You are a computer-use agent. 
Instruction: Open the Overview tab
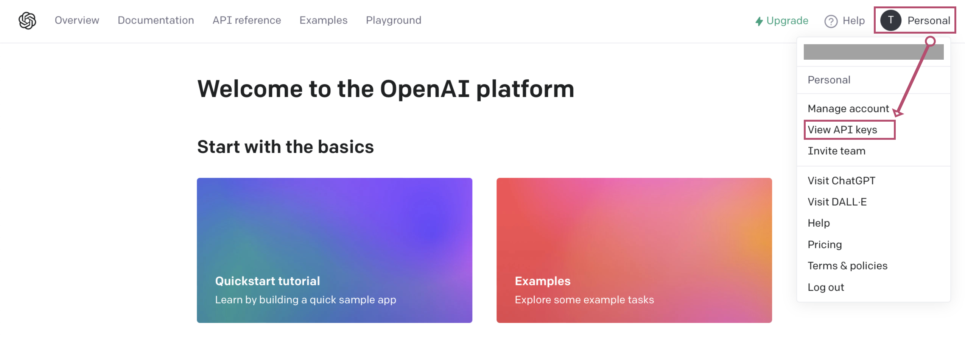(77, 20)
